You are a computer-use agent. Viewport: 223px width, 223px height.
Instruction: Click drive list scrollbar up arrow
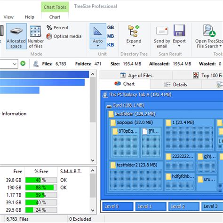(93, 170)
